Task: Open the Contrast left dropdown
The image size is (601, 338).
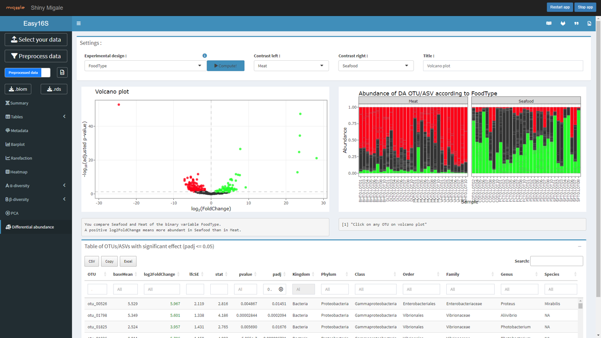Action: coord(291,66)
